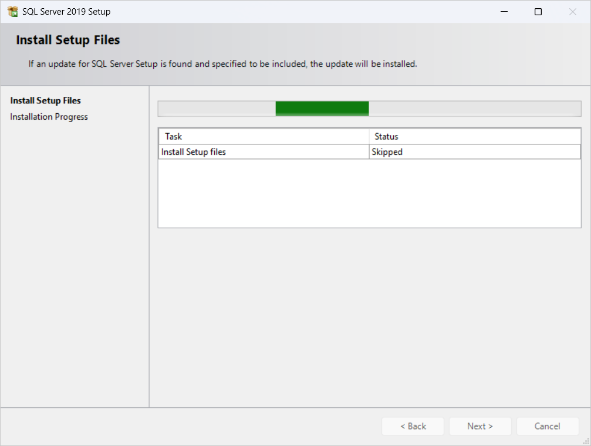Click the resize grip at bottom-right corner
Screen dimensions: 591x446
click(x=585, y=440)
